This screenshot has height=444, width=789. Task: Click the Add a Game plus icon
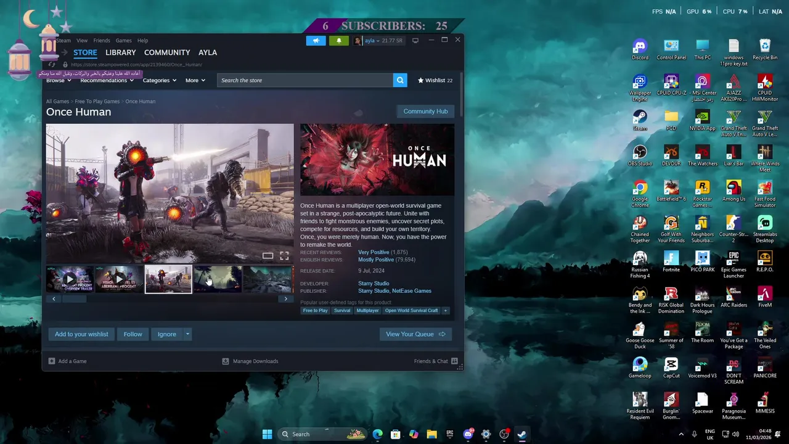pyautogui.click(x=52, y=361)
